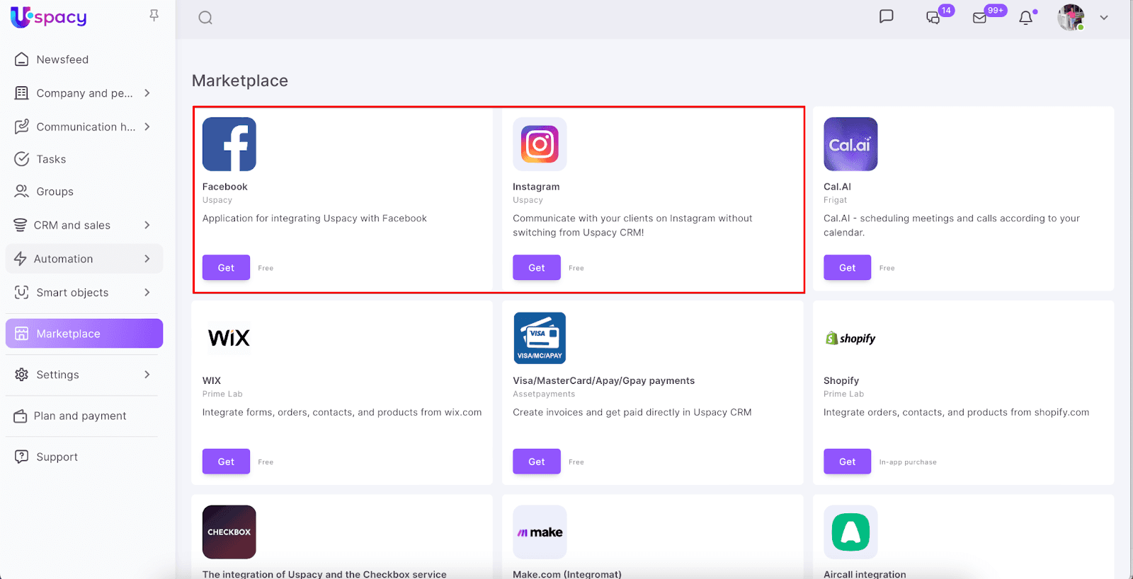1133x579 pixels.
Task: Click the CRM and sales stack icon
Action: point(21,226)
